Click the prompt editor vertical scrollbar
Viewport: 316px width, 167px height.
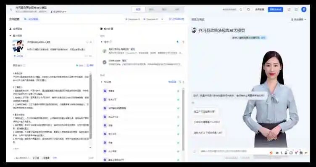tap(90, 107)
